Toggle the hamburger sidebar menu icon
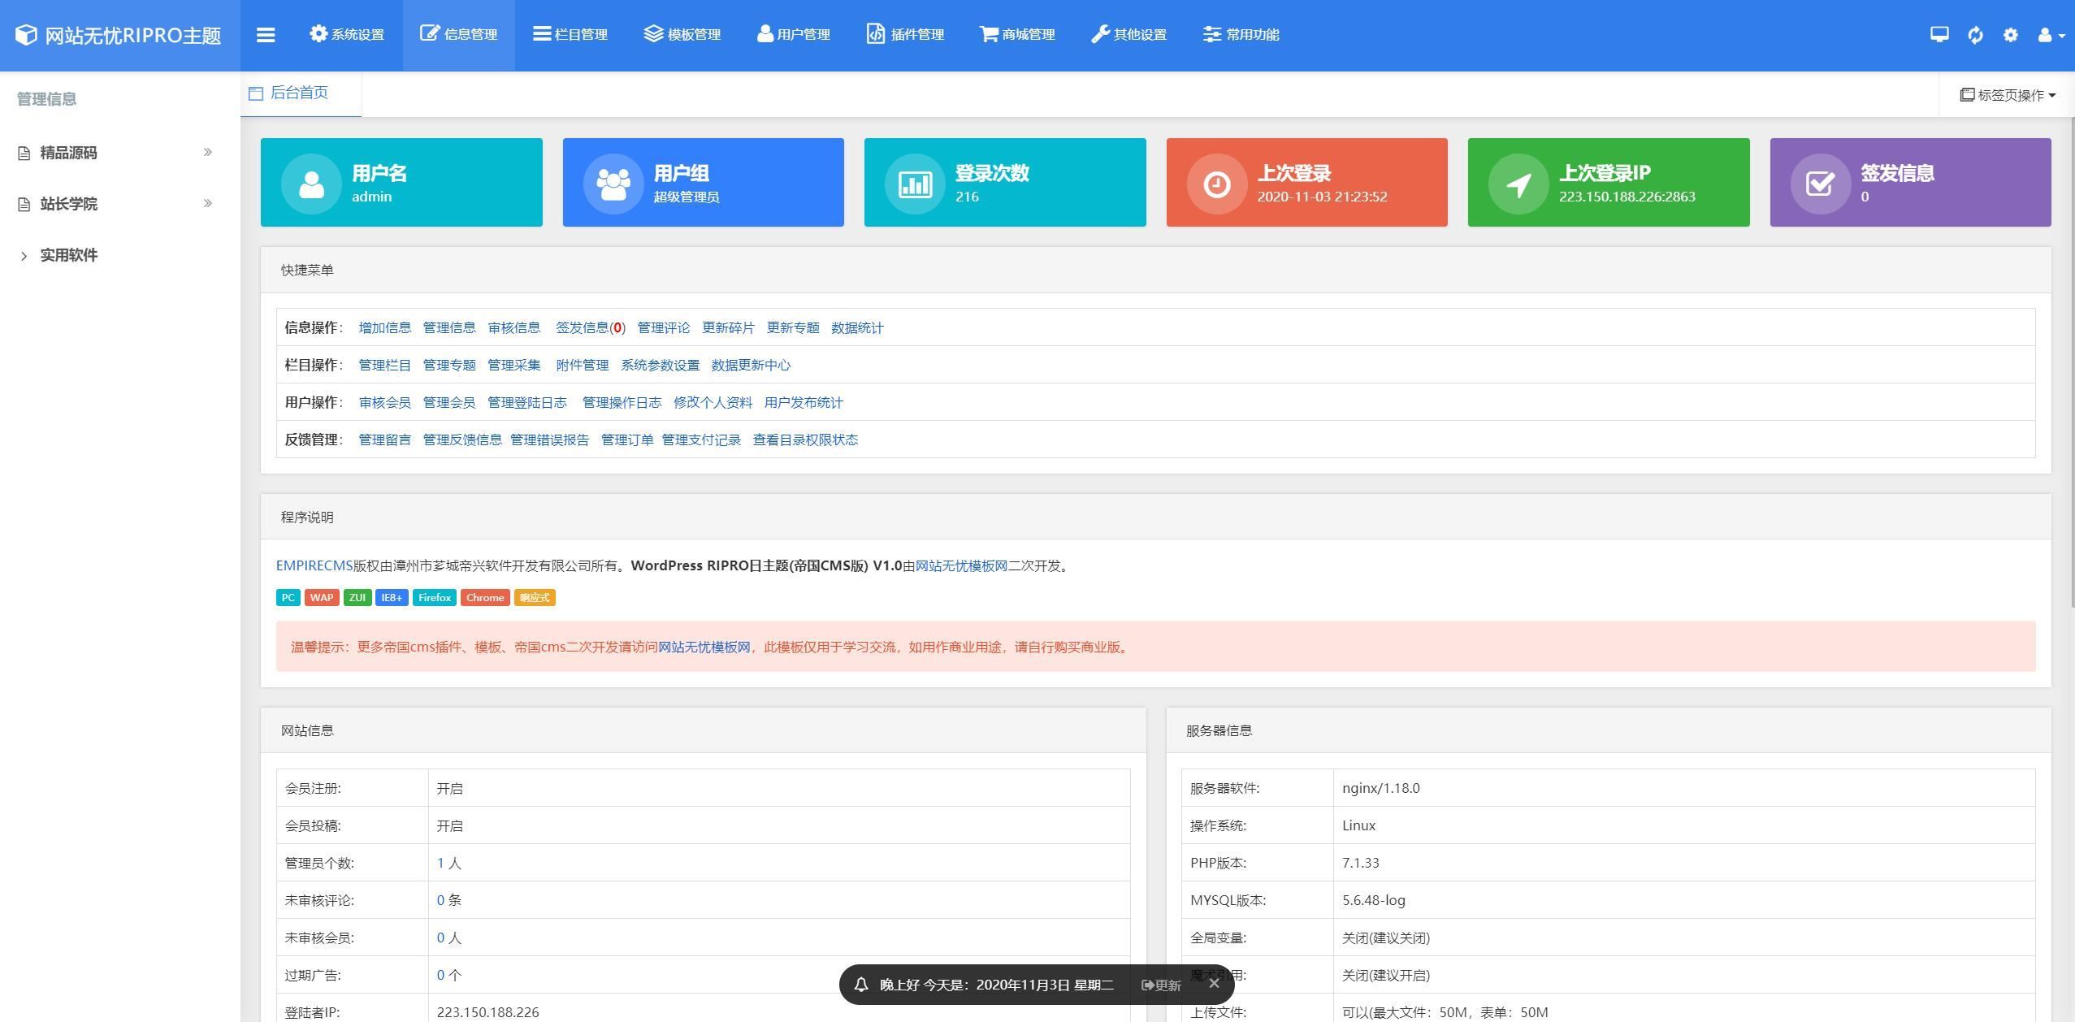Screen dimensions: 2075x1022 [266, 35]
